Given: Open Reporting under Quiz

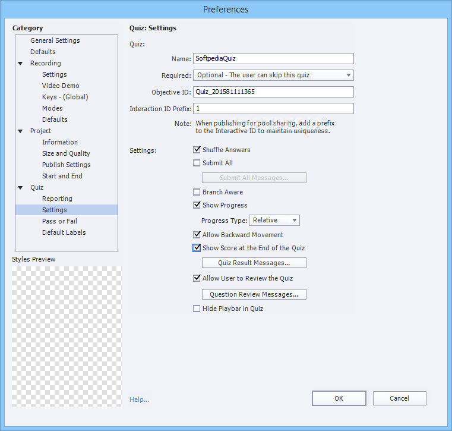Looking at the screenshot, I should pyautogui.click(x=57, y=199).
